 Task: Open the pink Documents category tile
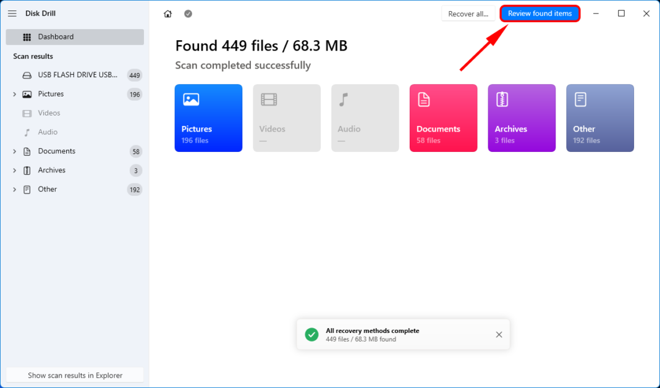click(x=443, y=118)
